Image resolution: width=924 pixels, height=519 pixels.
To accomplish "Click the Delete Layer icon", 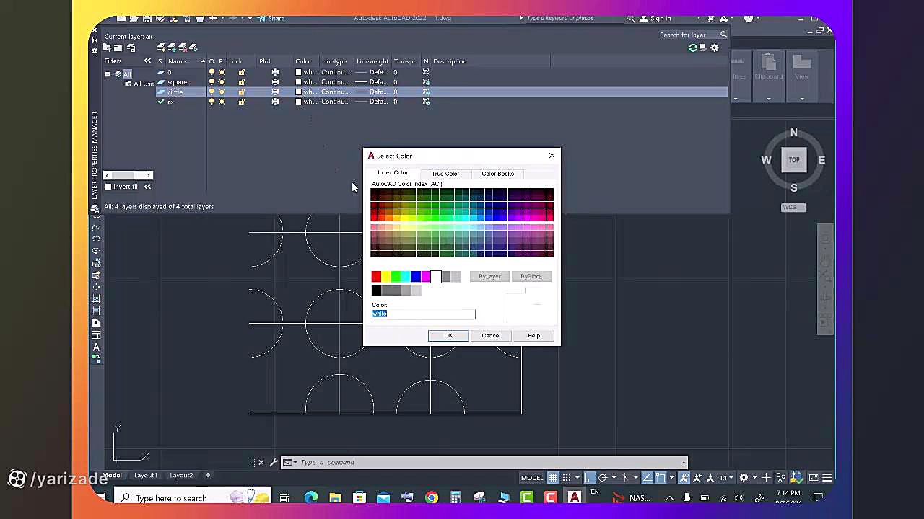I will [183, 48].
